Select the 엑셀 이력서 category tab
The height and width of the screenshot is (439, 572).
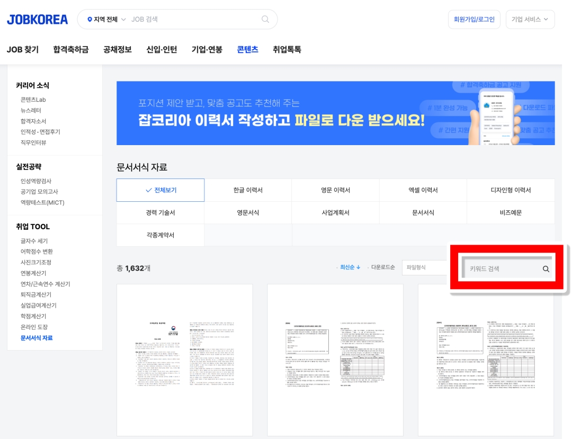pyautogui.click(x=423, y=190)
